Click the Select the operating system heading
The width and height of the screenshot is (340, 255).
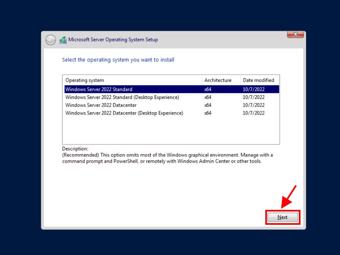118,60
